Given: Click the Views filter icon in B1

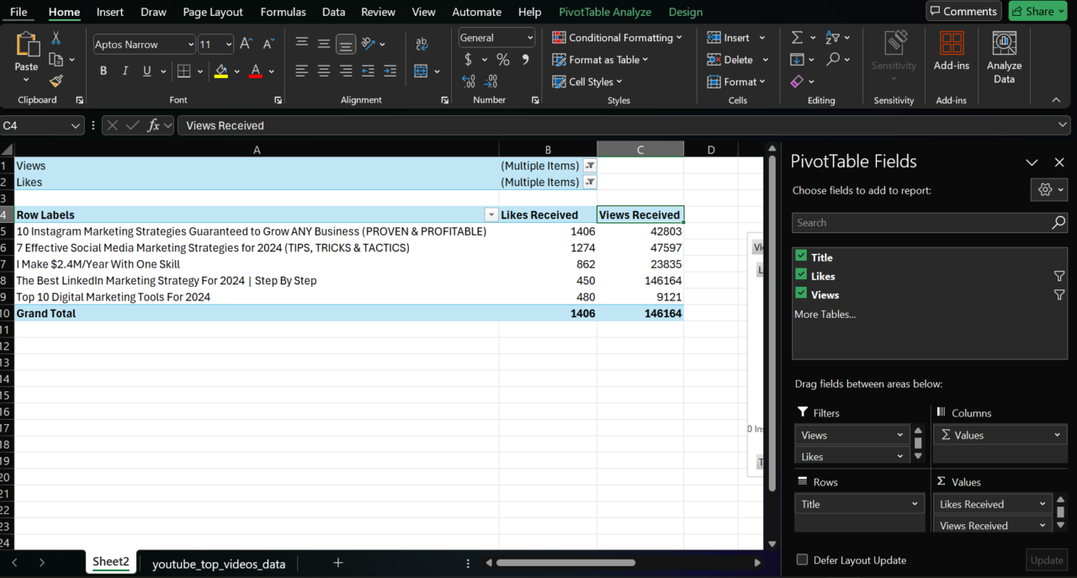Looking at the screenshot, I should 590,166.
